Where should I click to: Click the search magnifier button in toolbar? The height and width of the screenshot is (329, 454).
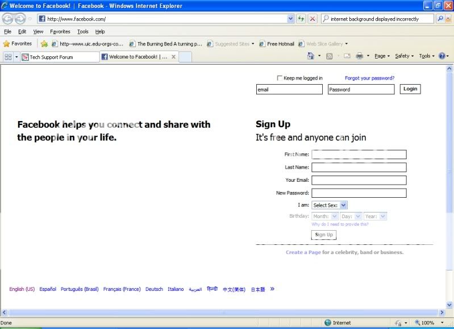[x=440, y=19]
